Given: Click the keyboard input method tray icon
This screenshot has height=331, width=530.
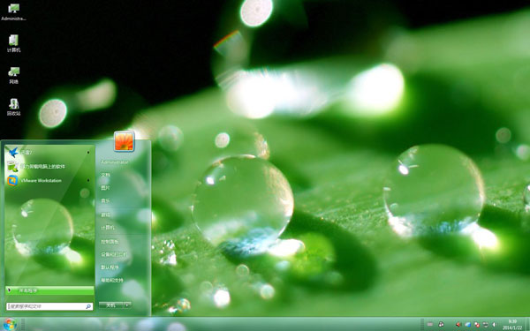Looking at the screenshot, I should tap(430, 324).
